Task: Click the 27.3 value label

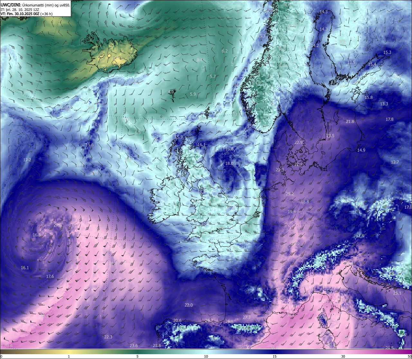Action: [246, 317]
